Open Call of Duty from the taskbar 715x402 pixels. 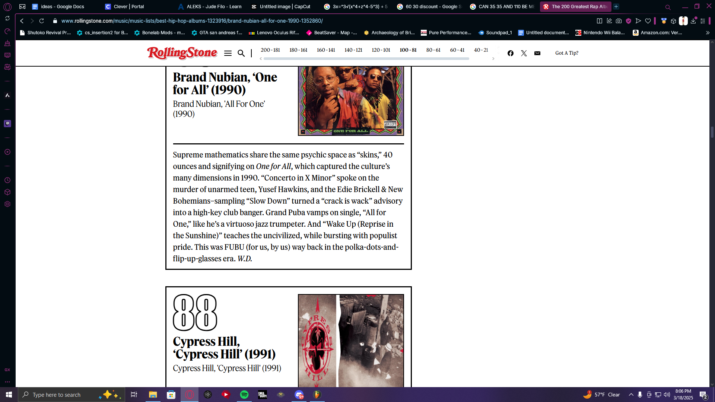tap(263, 395)
